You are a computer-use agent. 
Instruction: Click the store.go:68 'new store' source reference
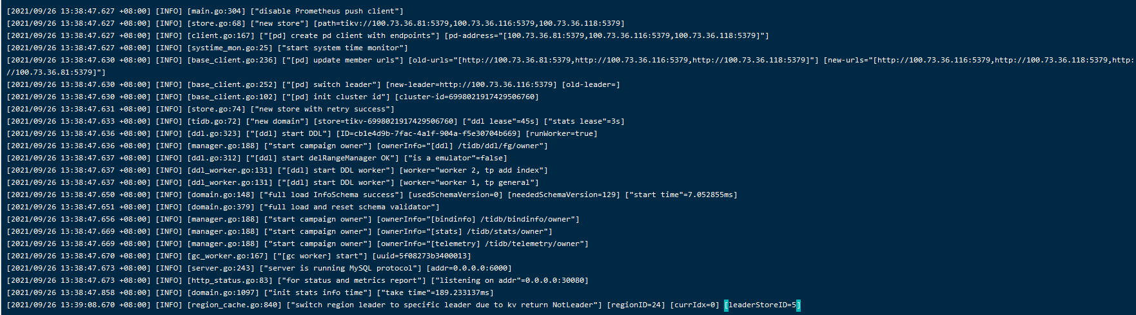point(216,23)
